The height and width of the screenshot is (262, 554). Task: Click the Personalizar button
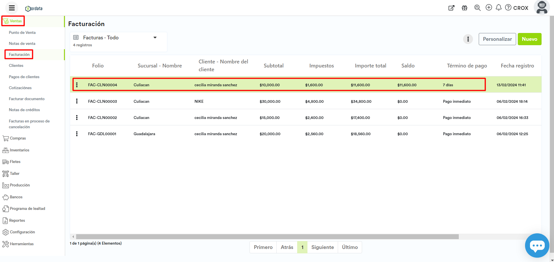(x=497, y=39)
